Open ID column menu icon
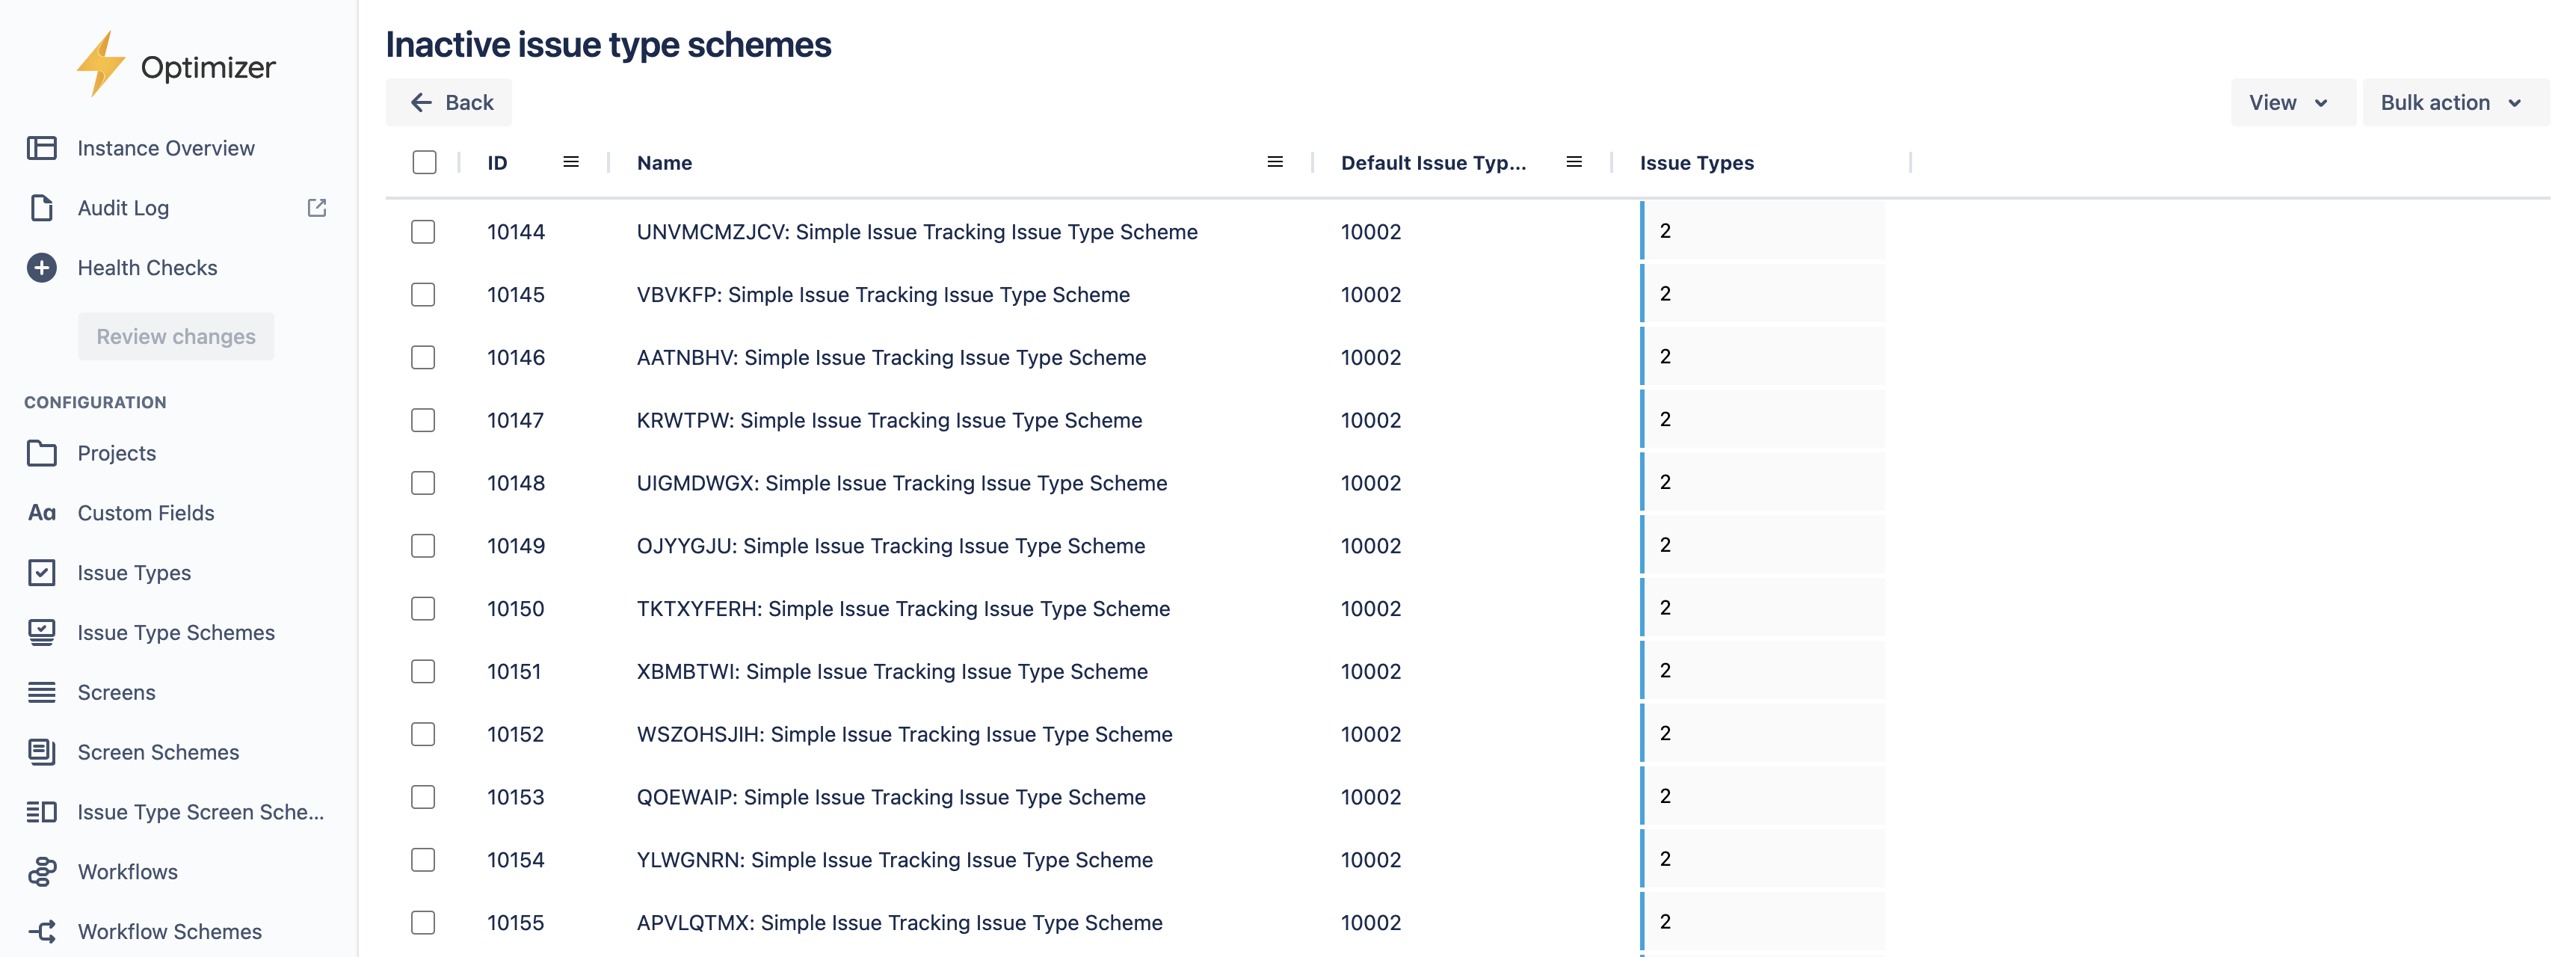Screen dimensions: 2576x957 pos(571,162)
